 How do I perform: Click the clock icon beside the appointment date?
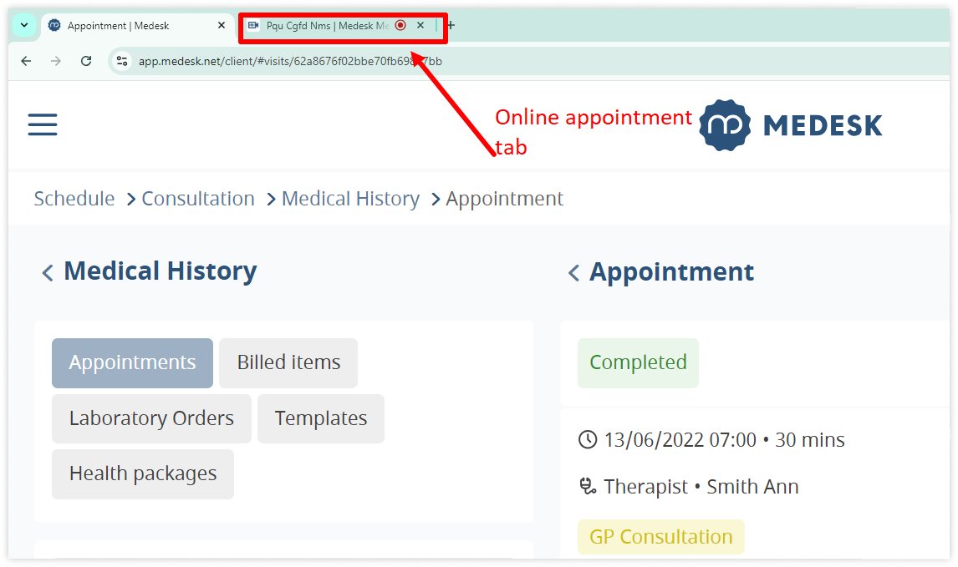point(588,440)
